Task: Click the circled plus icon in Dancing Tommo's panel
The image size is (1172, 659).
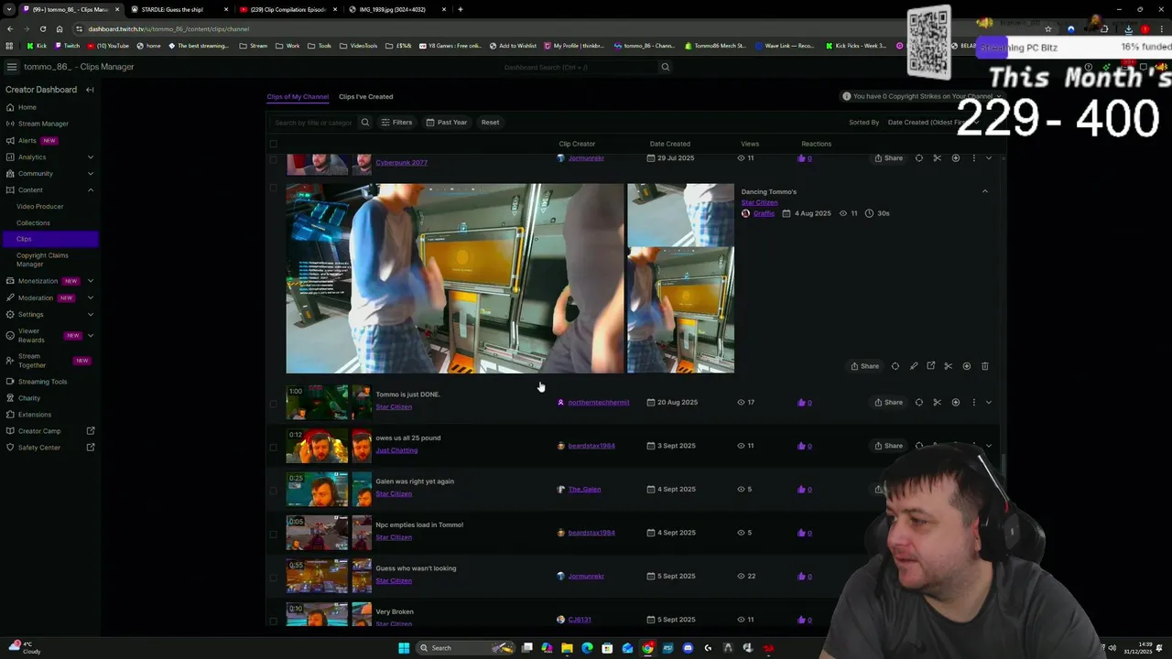Action: 966,366
